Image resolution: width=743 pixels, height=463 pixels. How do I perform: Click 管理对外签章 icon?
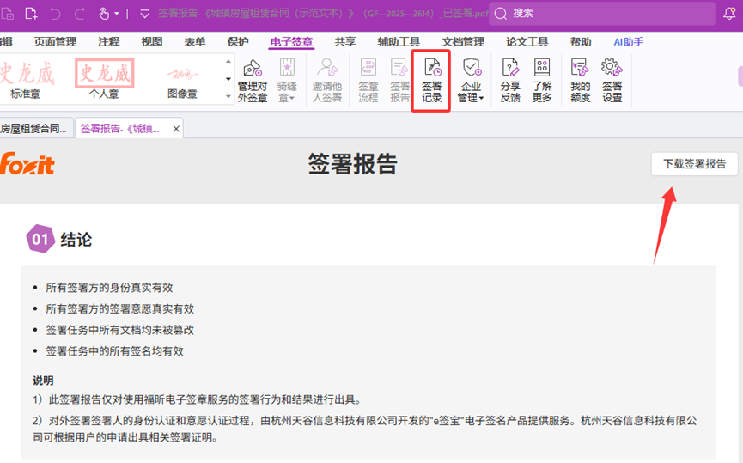click(x=252, y=81)
